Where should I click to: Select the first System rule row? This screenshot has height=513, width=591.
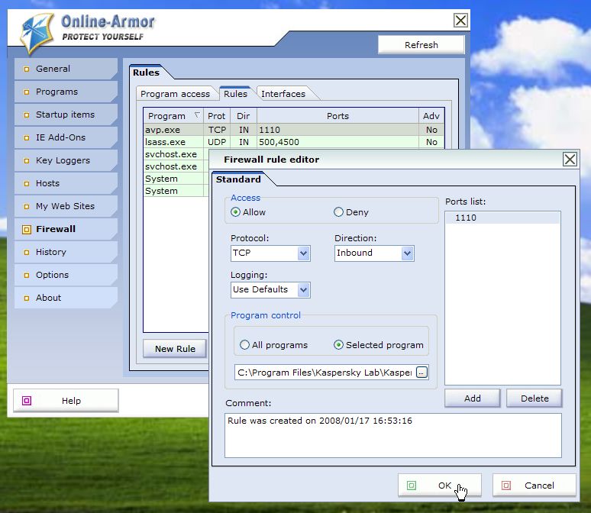(x=176, y=179)
